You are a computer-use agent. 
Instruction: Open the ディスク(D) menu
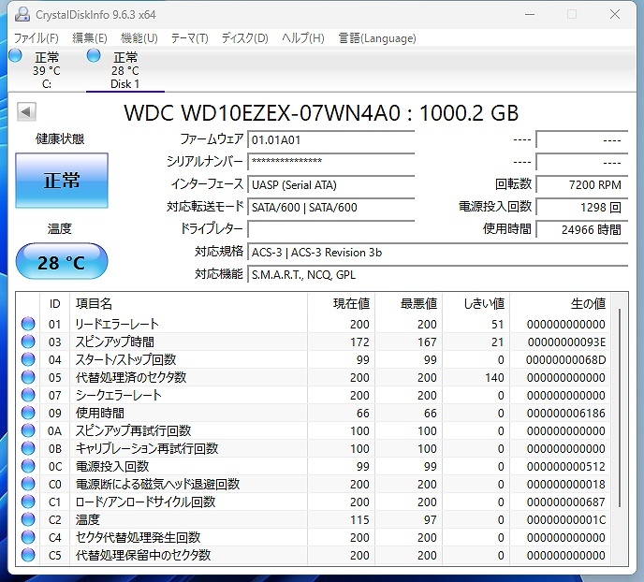[x=245, y=38]
